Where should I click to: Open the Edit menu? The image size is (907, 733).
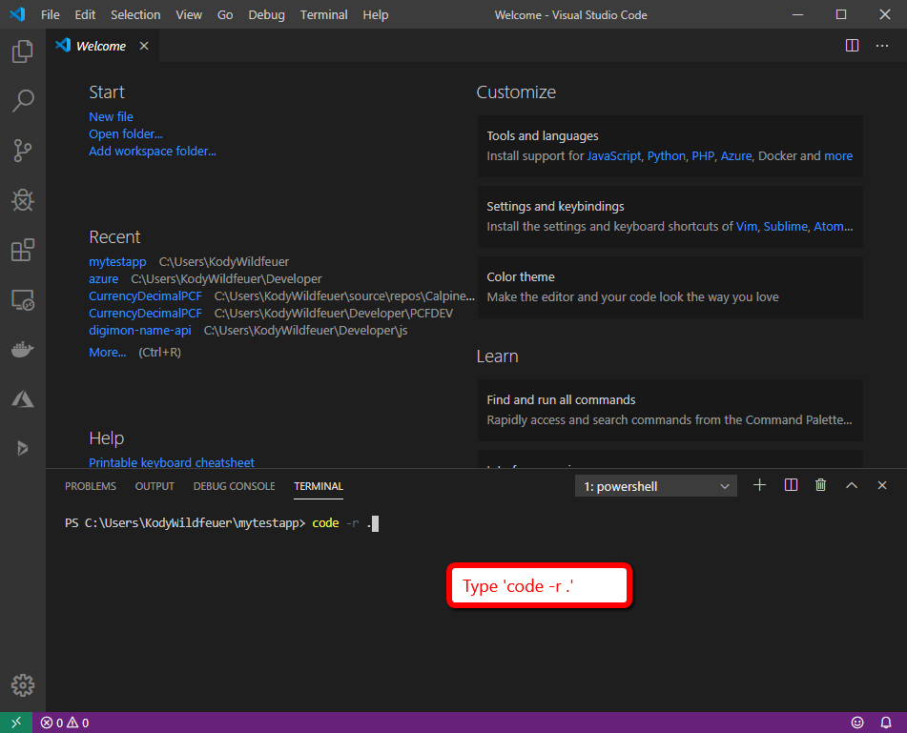pos(85,14)
